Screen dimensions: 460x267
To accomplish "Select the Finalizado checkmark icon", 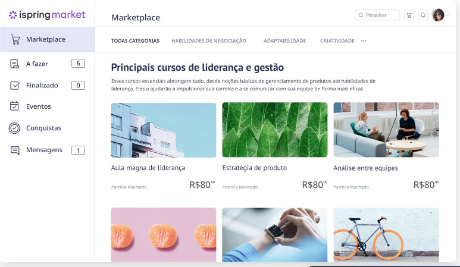I will point(15,85).
